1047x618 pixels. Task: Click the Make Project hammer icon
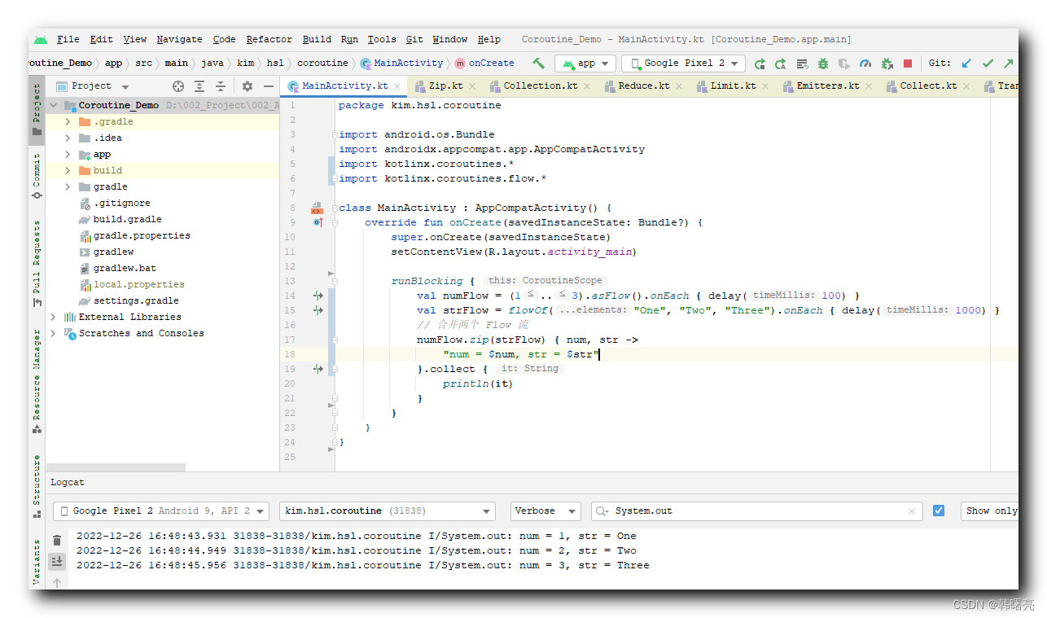538,63
